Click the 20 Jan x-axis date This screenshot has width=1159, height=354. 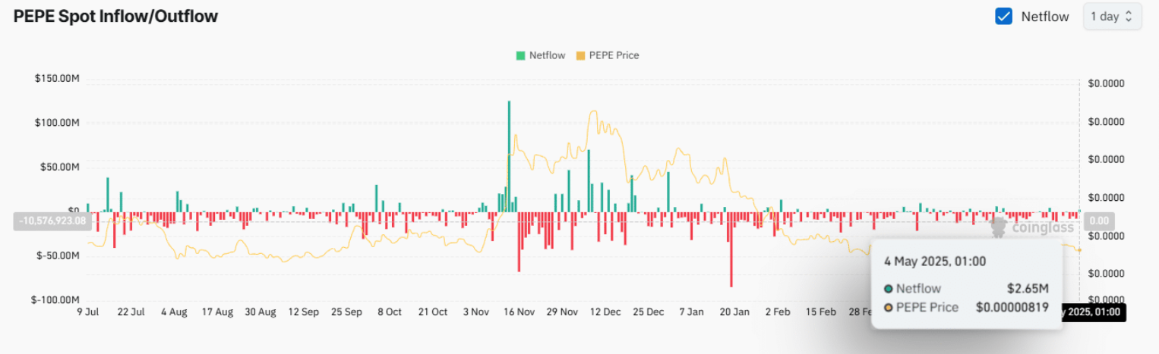pos(734,312)
